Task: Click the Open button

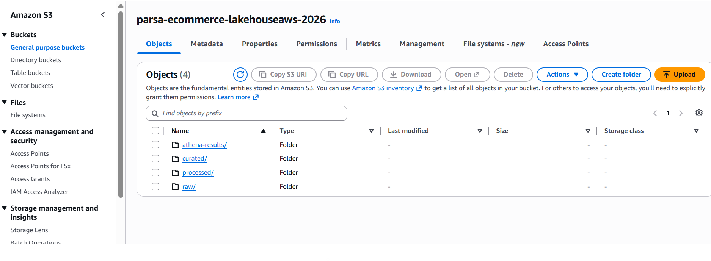Action: (x=467, y=75)
